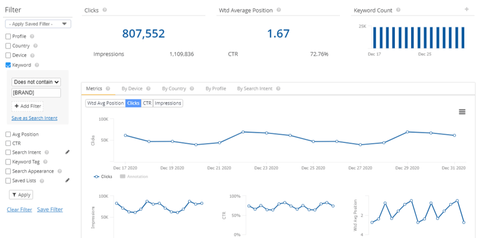The width and height of the screenshot is (478, 238).
Task: Open help icon next to Keyword Count
Action: pos(398,10)
